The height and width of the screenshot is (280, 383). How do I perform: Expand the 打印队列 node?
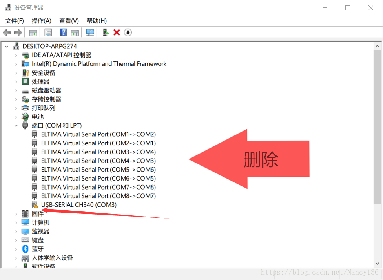click(x=16, y=108)
